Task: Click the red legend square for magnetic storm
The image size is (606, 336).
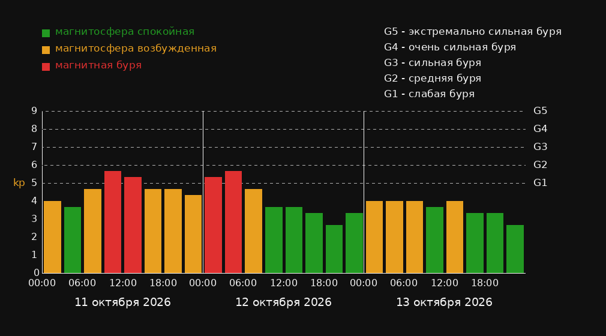Action: [x=46, y=67]
